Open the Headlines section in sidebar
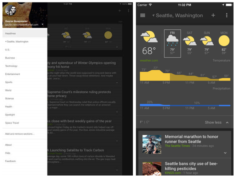The height and width of the screenshot is (178, 236). pyautogui.click(x=11, y=33)
